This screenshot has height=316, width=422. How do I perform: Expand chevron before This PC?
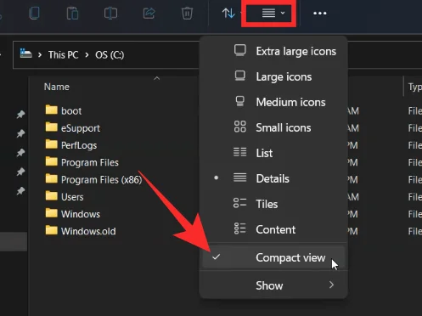(x=40, y=54)
